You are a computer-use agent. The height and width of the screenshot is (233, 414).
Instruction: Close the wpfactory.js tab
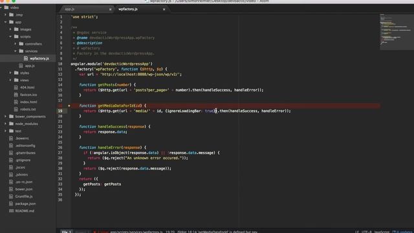[164, 9]
